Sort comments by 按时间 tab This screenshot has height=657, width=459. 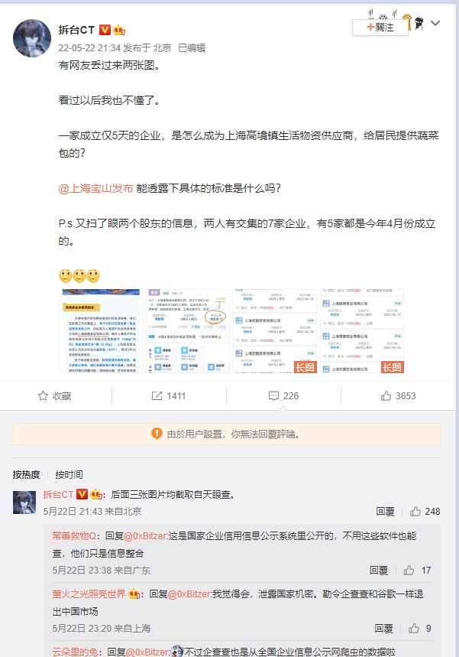69,475
